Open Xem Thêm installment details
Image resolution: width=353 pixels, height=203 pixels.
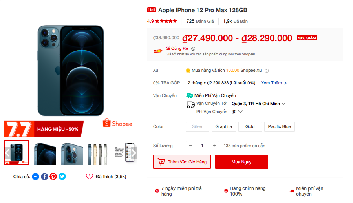274,83
